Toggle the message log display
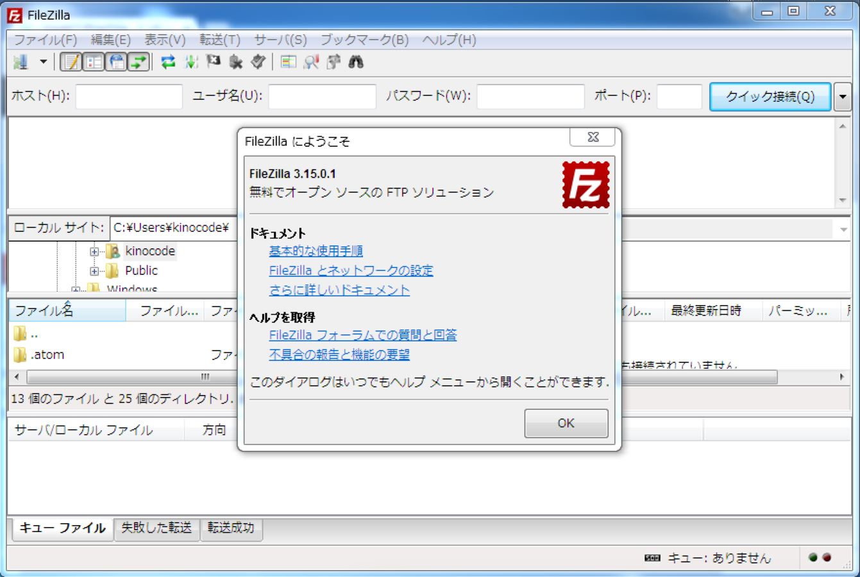860x577 pixels. coord(71,62)
